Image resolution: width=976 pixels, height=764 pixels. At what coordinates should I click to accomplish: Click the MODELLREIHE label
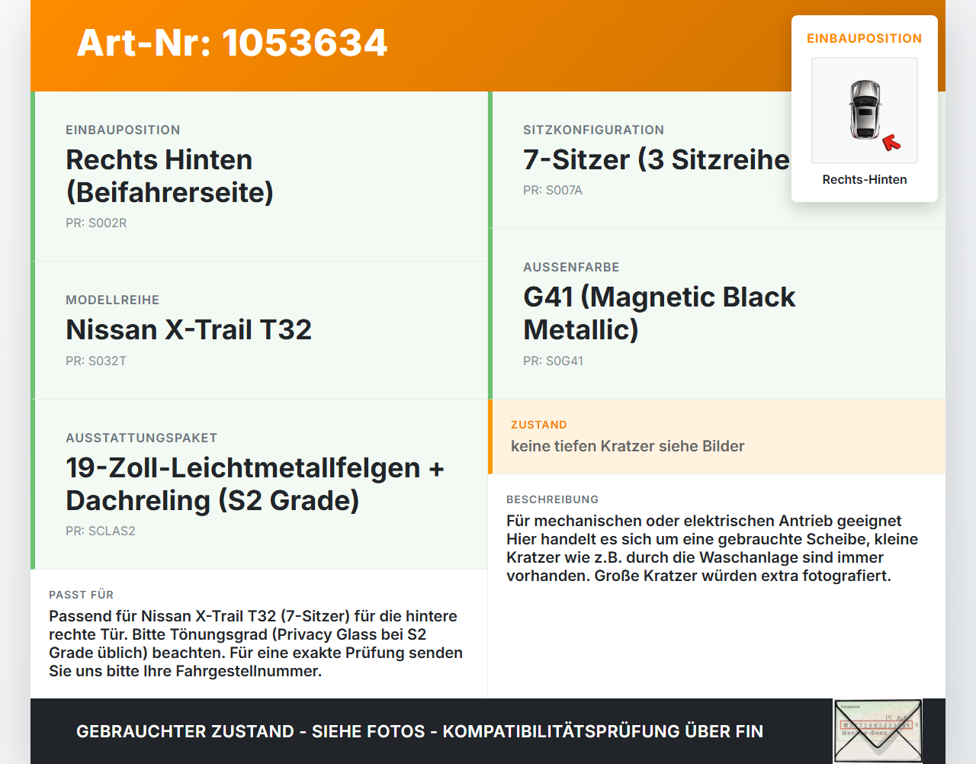pyautogui.click(x=113, y=300)
